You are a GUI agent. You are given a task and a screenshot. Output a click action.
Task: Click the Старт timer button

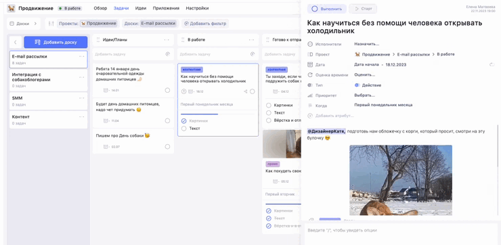363,9
